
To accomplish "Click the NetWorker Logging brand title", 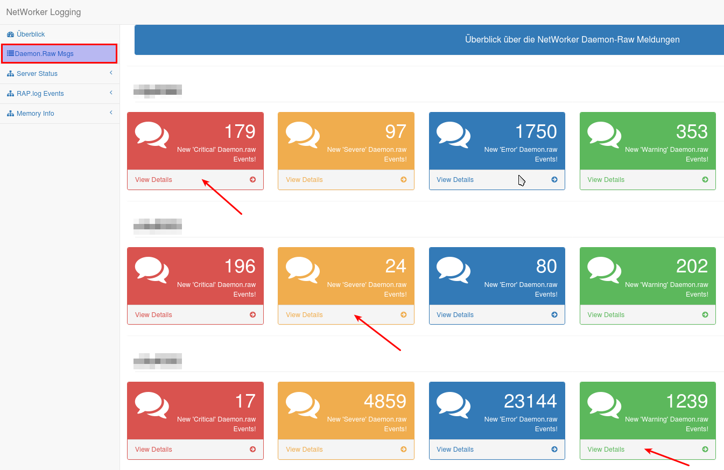I will (44, 12).
